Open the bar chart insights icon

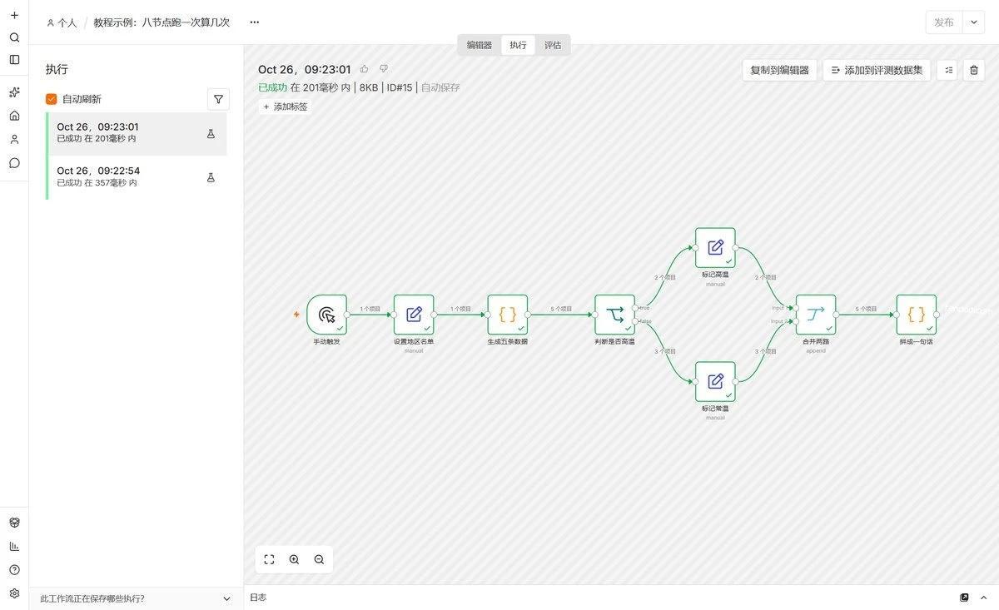click(14, 546)
